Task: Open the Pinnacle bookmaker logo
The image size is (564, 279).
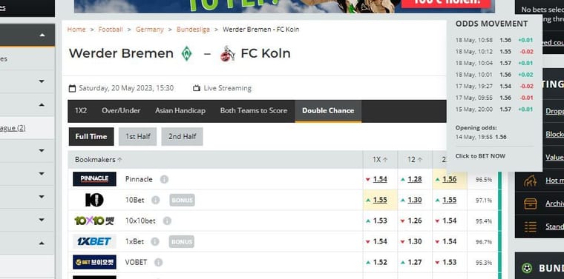Action: [x=94, y=179]
